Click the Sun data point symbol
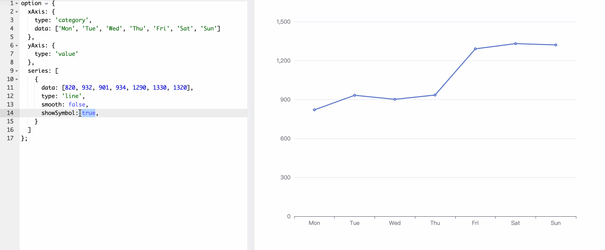605x250 pixels. [556, 45]
